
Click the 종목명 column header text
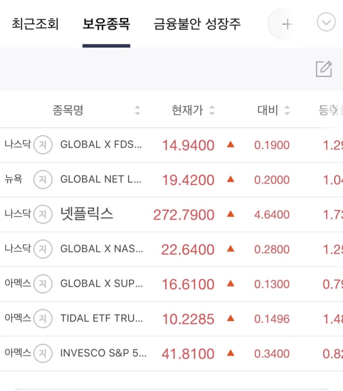(x=68, y=110)
